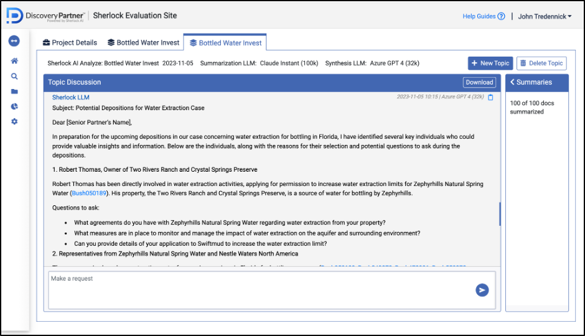Click bullet 'What measures are in place to monitor'
This screenshot has height=336, width=585.
(247, 233)
